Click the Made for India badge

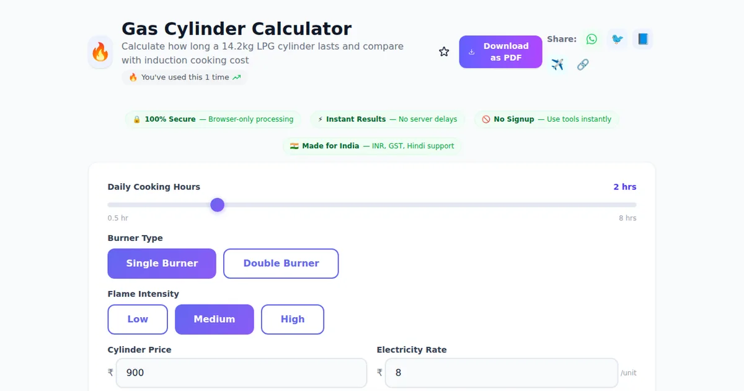pos(372,146)
